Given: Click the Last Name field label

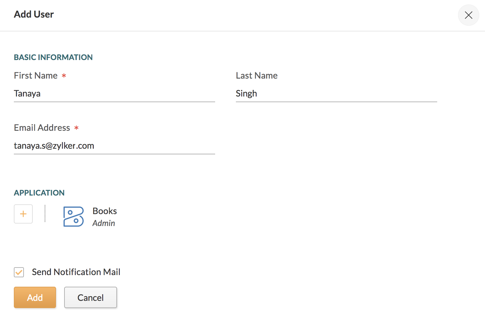Looking at the screenshot, I should coord(257,75).
